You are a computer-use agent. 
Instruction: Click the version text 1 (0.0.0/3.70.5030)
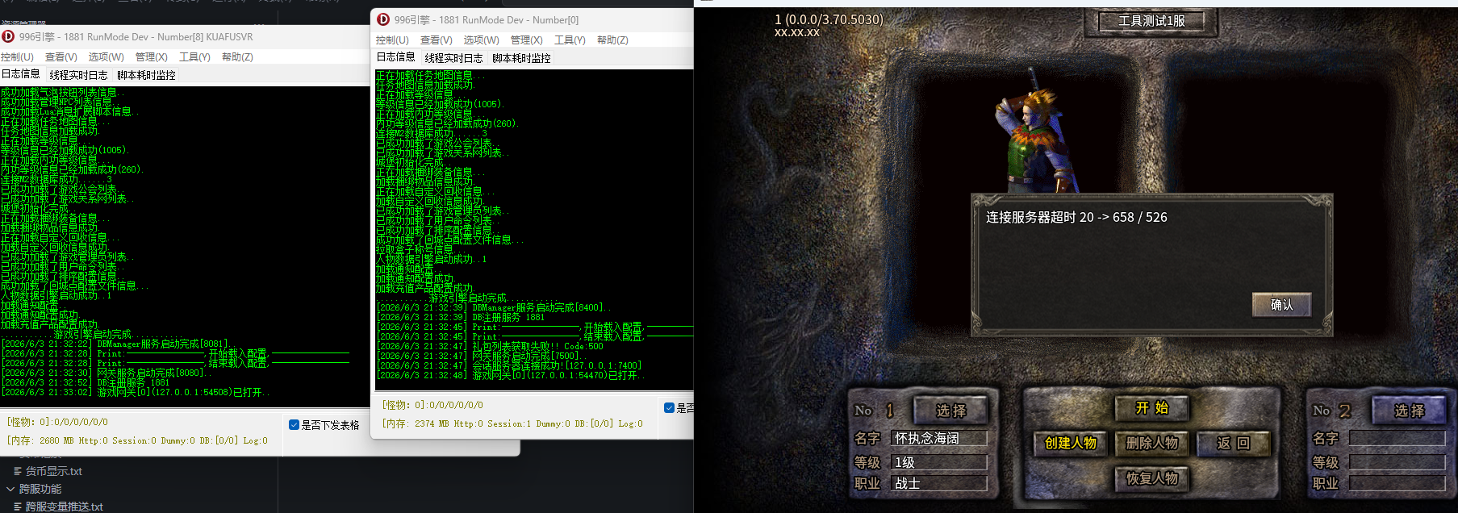tap(829, 19)
